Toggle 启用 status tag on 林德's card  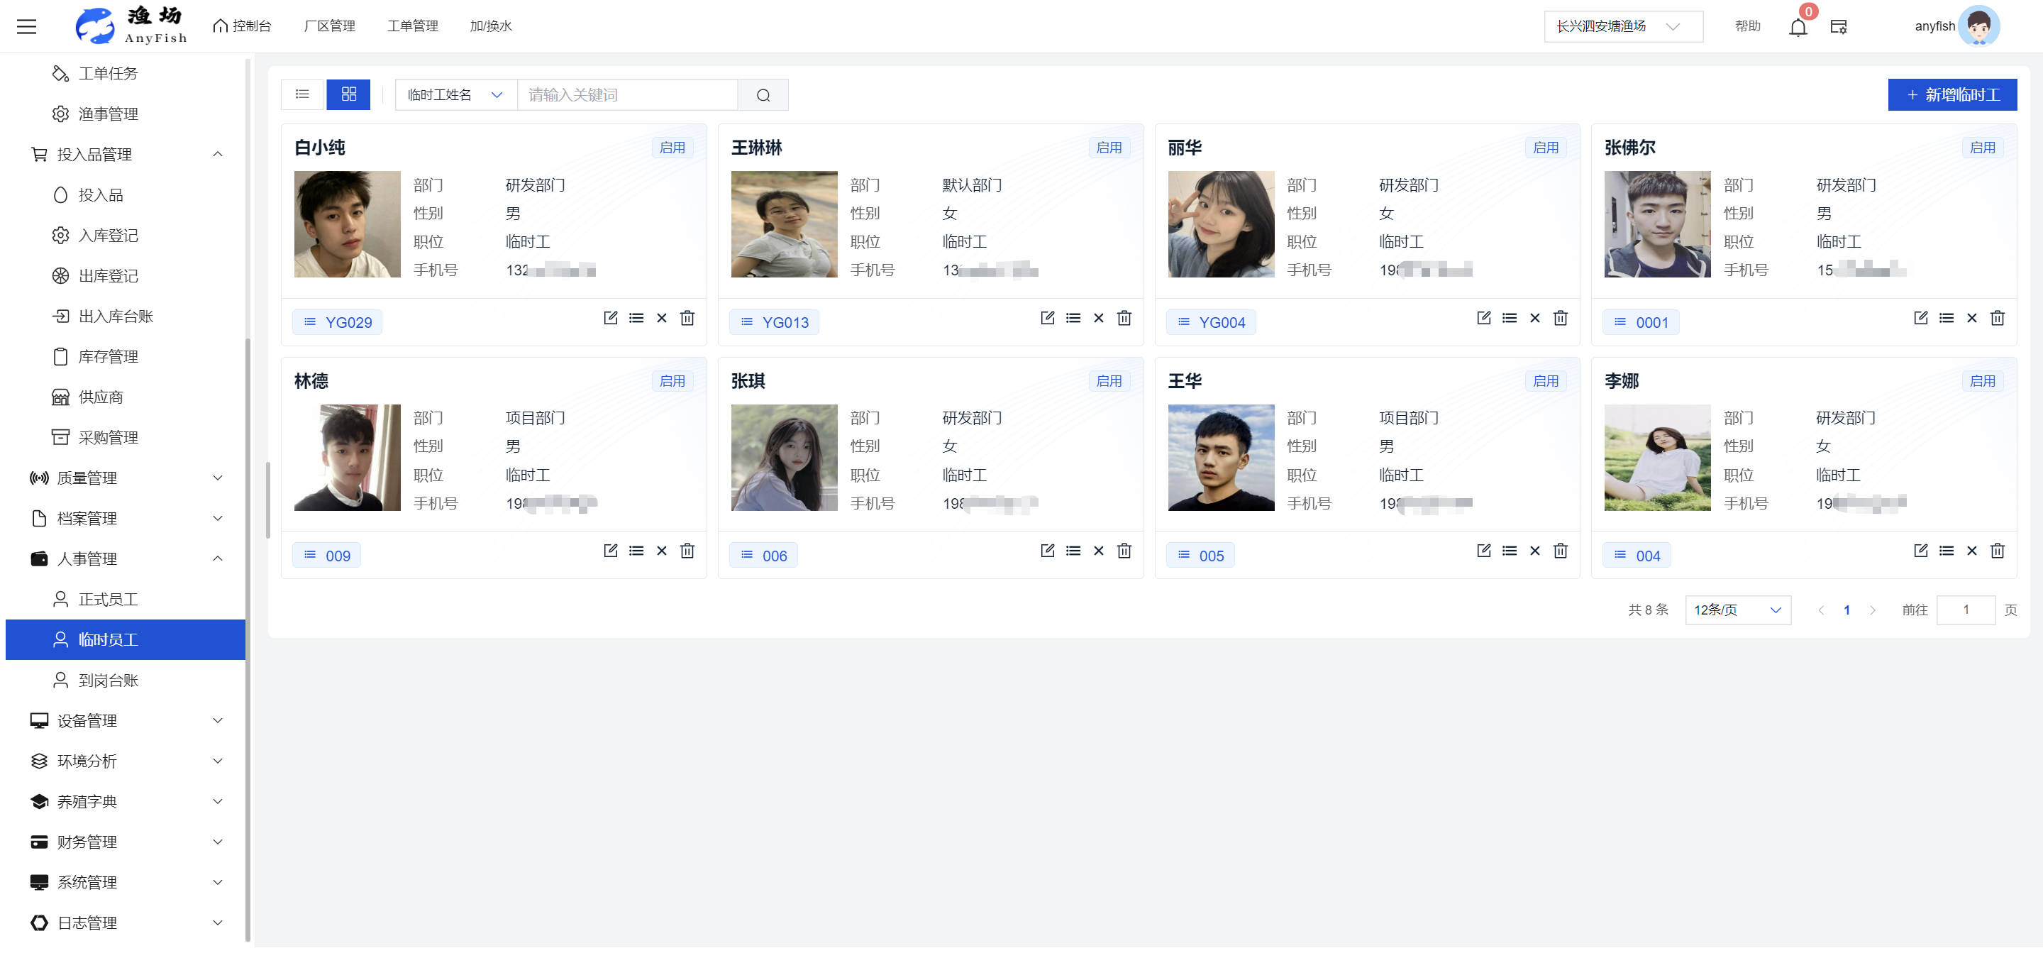pos(672,380)
